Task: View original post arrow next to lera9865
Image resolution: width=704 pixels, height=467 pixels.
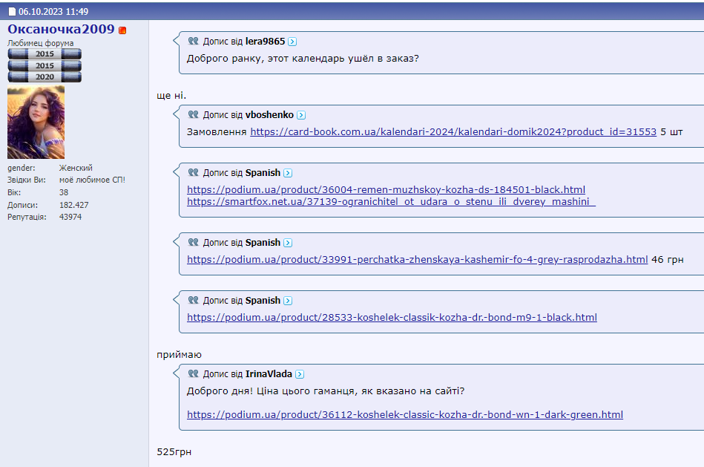Action: pyautogui.click(x=292, y=42)
